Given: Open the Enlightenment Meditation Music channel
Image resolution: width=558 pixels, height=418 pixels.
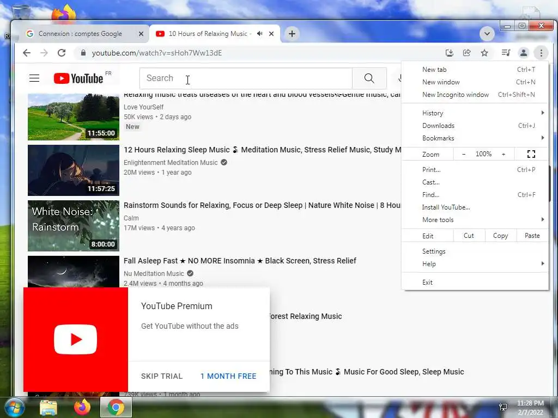Looking at the screenshot, I should 171,162.
